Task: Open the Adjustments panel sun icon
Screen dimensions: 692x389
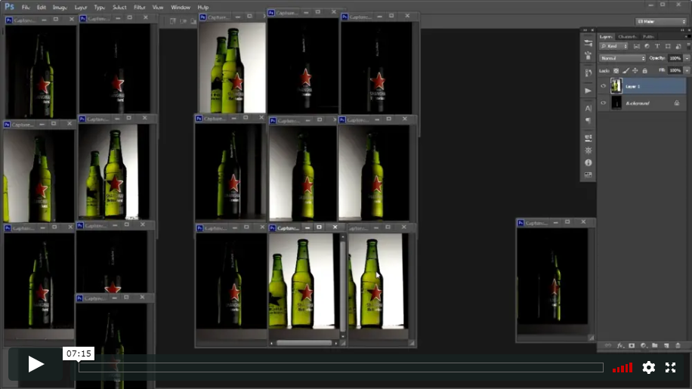Action: [589, 150]
